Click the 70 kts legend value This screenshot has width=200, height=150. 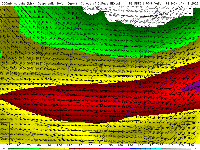[x=29, y=145]
